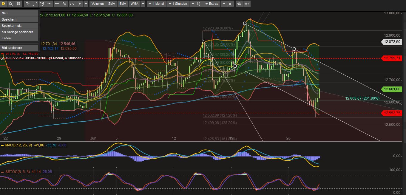Activate the zoom-in magnifier tool
Image resolution: width=406 pixels, height=195 pixels.
pyautogui.click(x=239, y=4)
